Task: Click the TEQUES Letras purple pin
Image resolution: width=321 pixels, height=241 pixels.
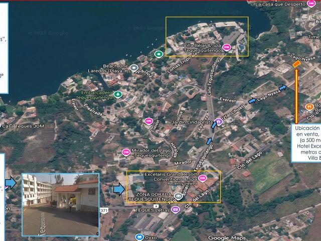Action: click(176, 210)
